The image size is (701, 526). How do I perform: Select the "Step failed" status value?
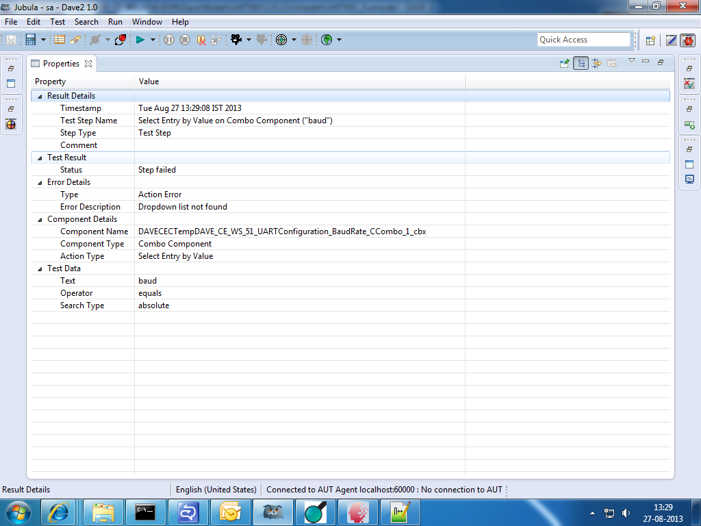pos(300,170)
